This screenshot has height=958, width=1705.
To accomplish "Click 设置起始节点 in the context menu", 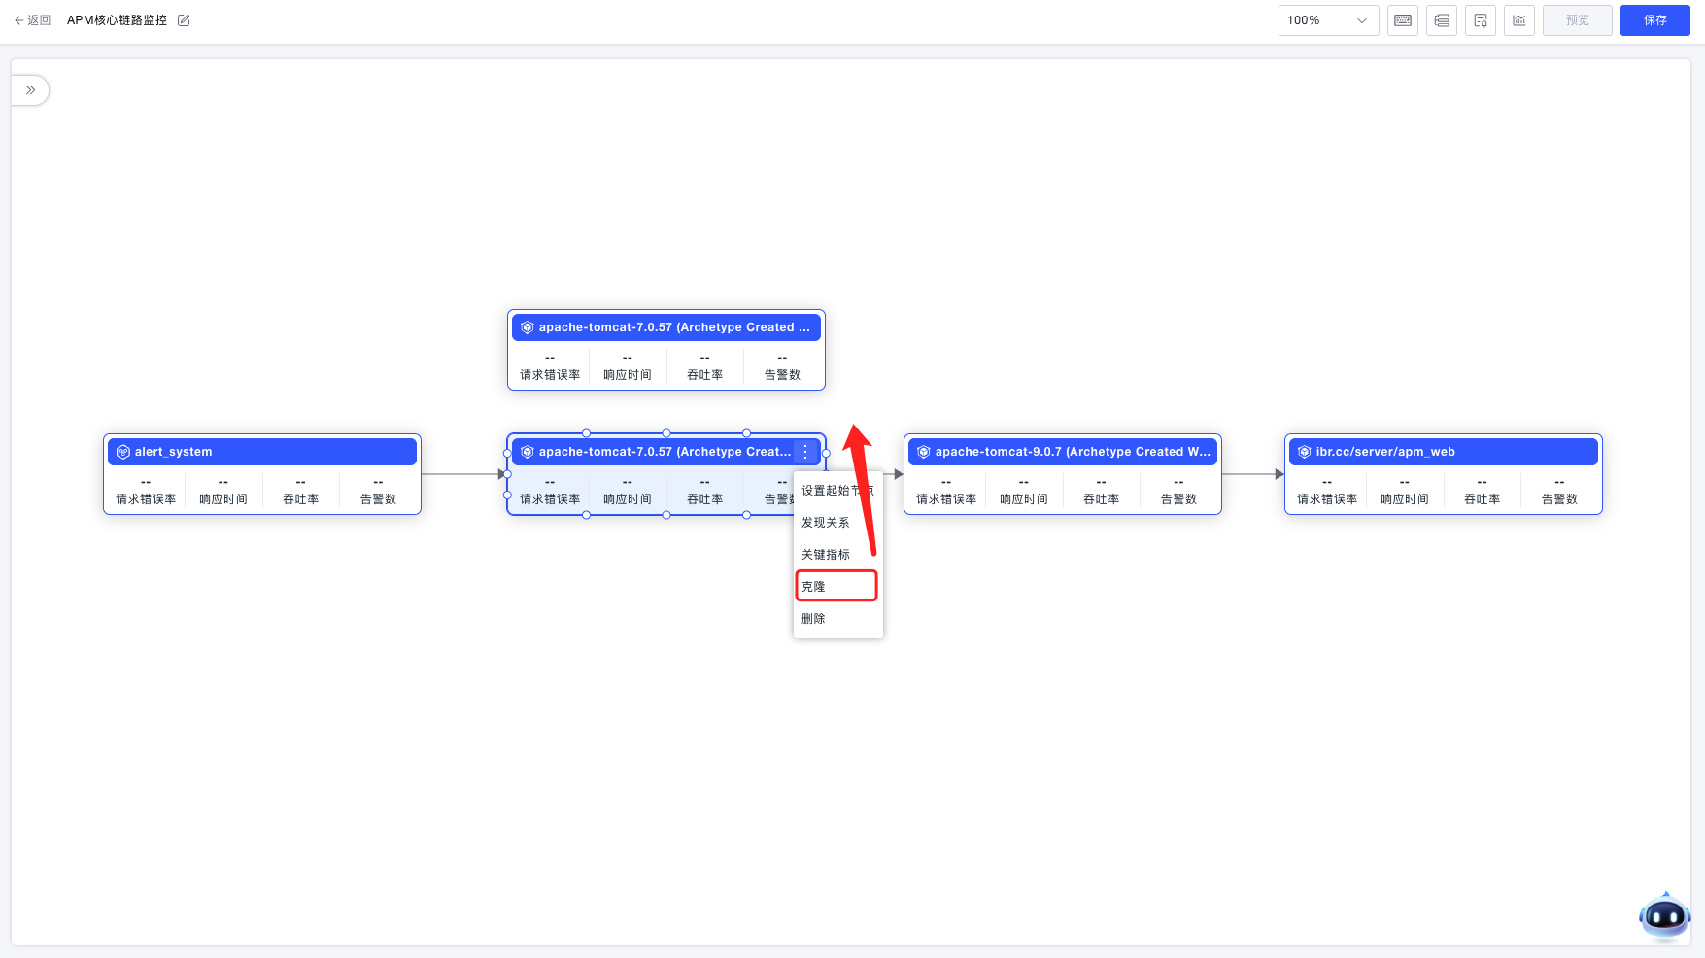I will [826, 491].
